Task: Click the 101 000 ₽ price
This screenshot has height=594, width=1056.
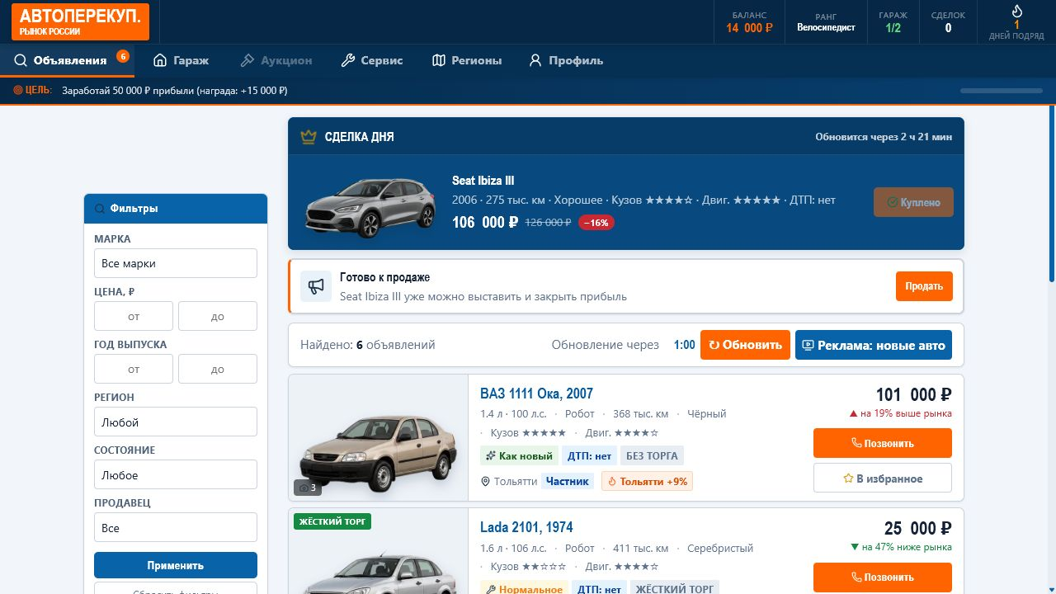Action: [x=913, y=394]
